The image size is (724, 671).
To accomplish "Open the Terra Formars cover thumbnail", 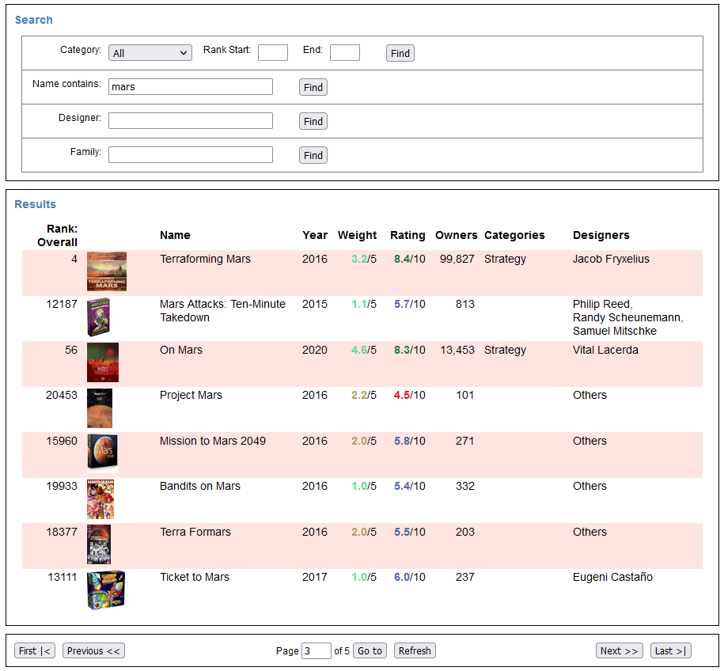I will tap(99, 544).
